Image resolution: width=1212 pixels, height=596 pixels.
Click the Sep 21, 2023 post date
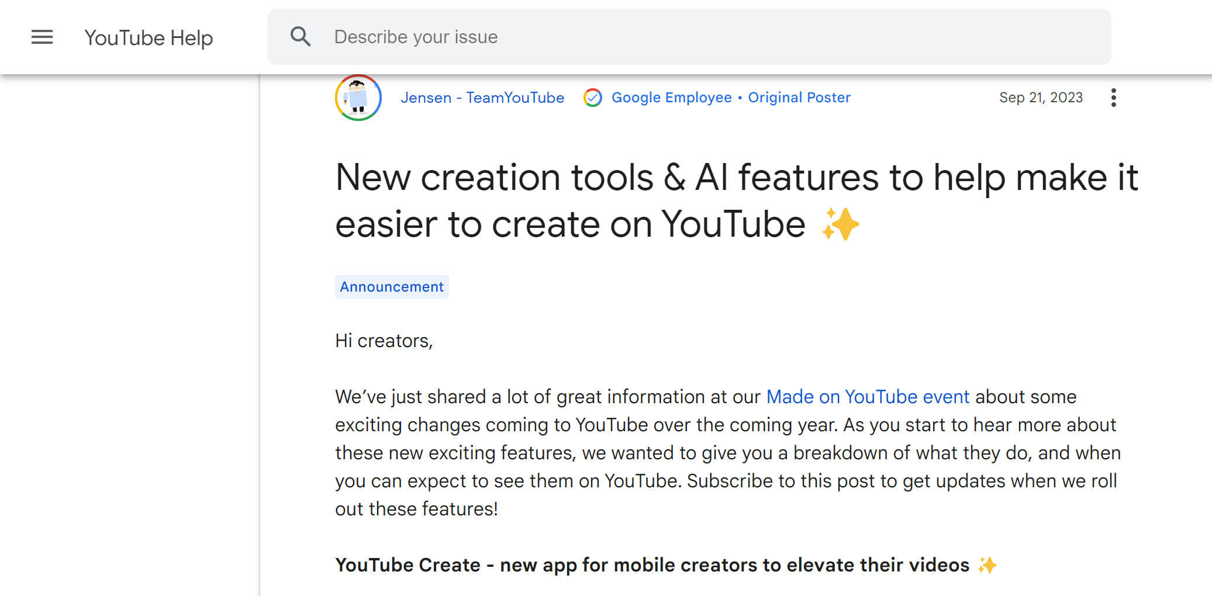(x=1041, y=98)
